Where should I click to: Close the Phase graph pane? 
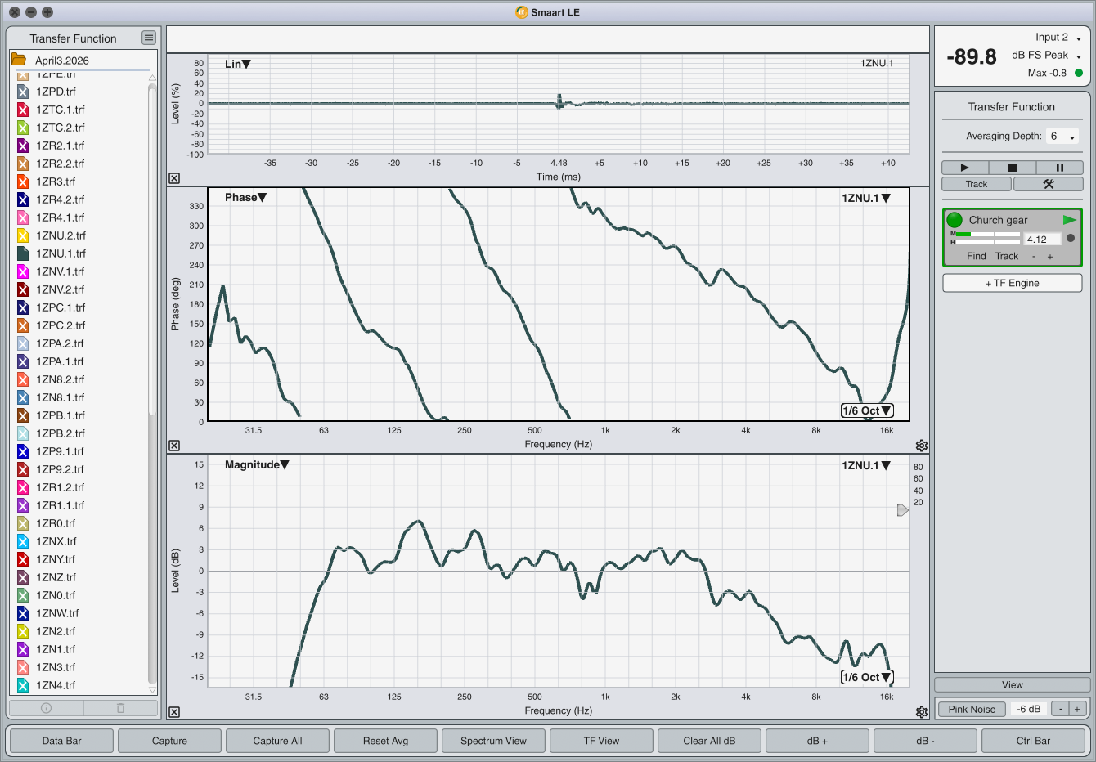[x=174, y=446]
